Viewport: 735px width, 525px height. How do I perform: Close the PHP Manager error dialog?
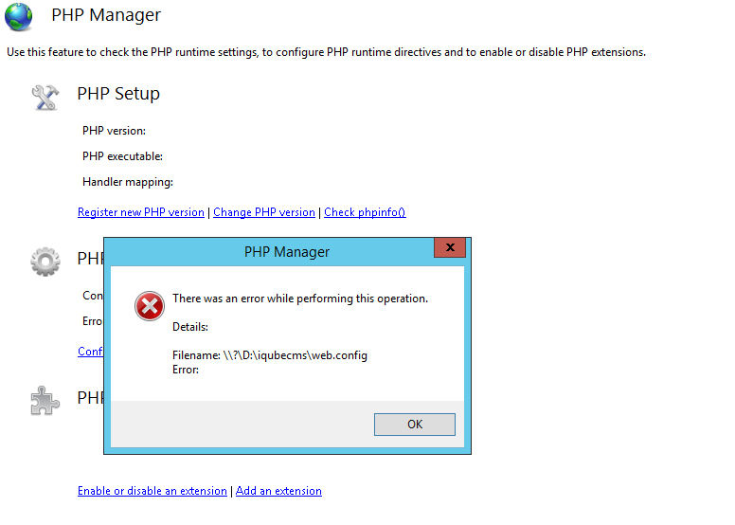pos(450,248)
